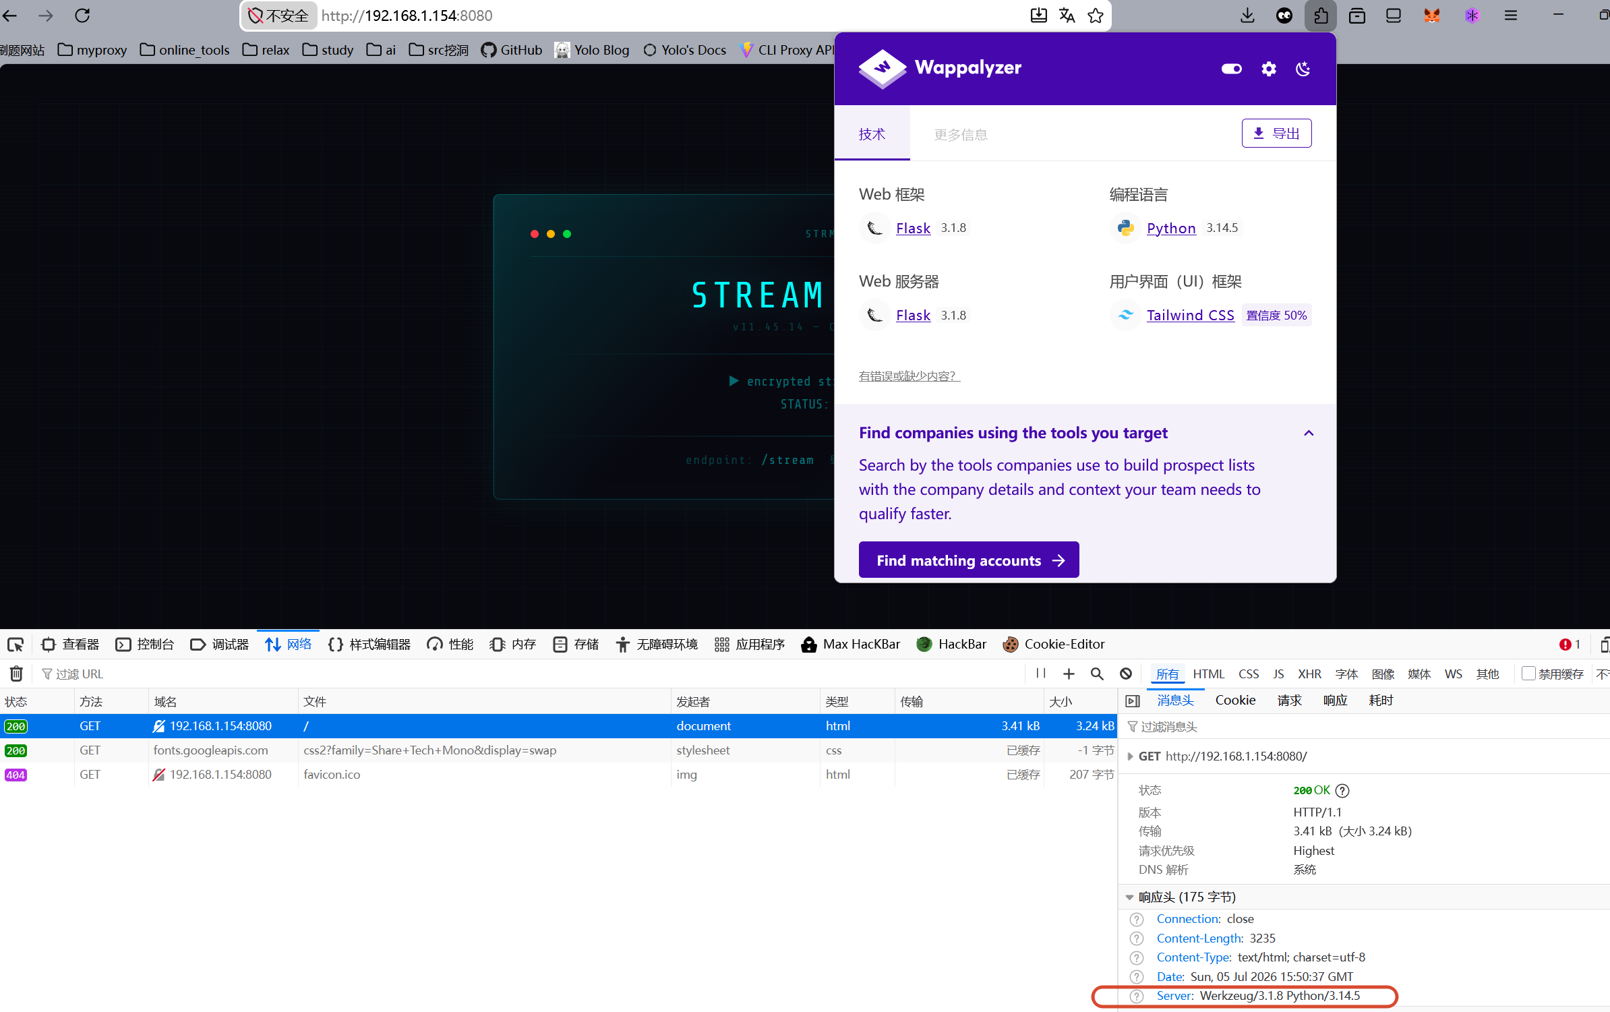
Task: Reload the page
Action: tap(82, 16)
